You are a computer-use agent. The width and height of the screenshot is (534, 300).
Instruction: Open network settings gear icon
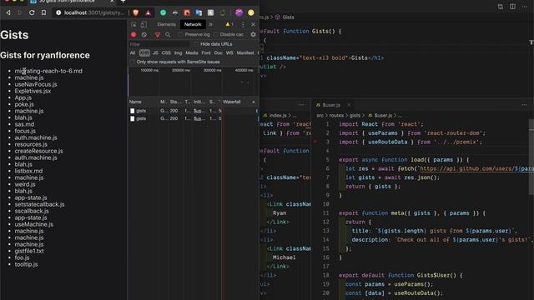[x=253, y=35]
